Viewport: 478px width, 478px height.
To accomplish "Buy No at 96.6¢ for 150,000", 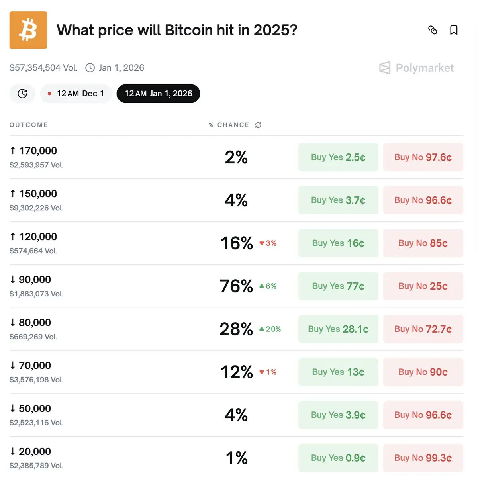I will 423,200.
